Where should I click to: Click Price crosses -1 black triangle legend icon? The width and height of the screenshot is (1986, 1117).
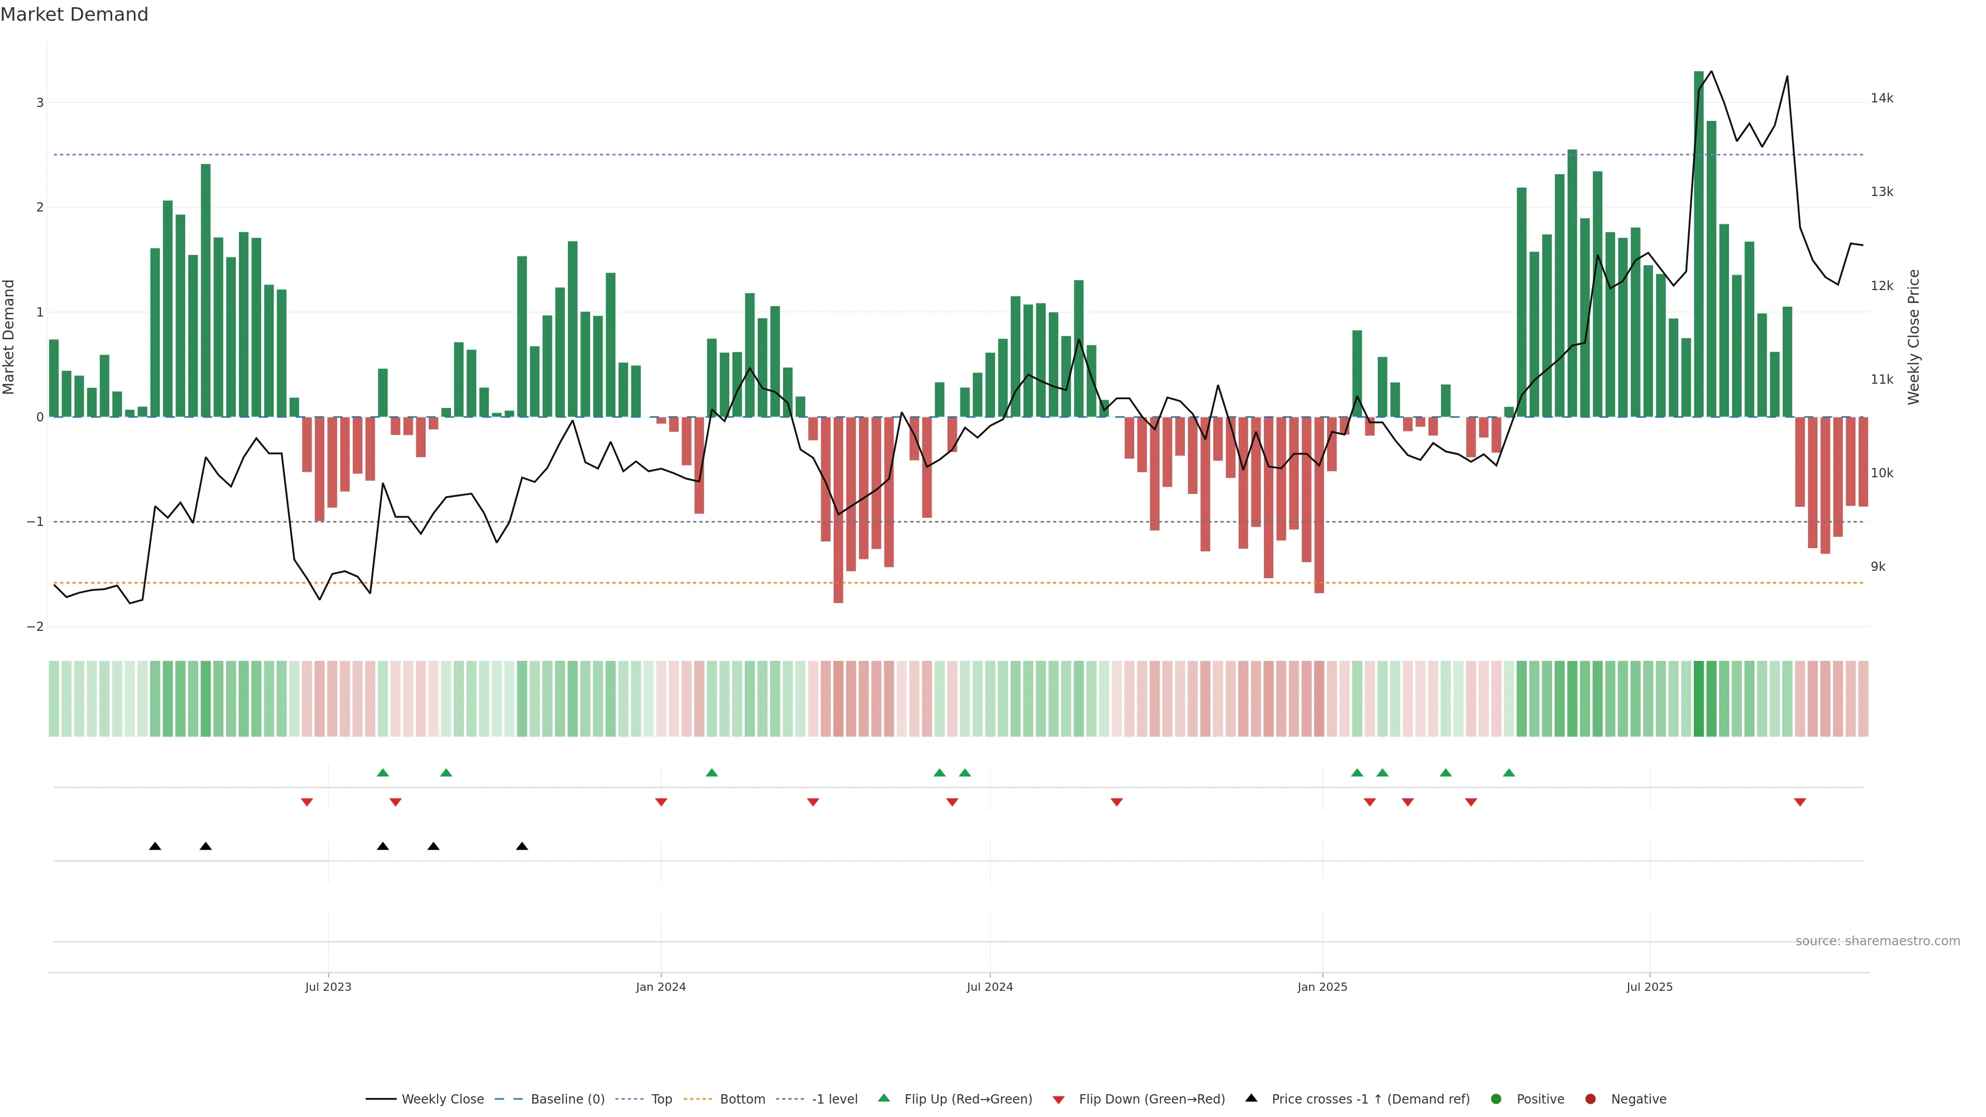1251,1098
